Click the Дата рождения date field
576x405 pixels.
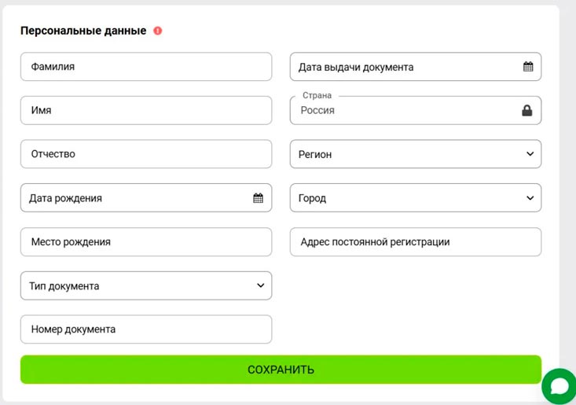tap(134, 198)
